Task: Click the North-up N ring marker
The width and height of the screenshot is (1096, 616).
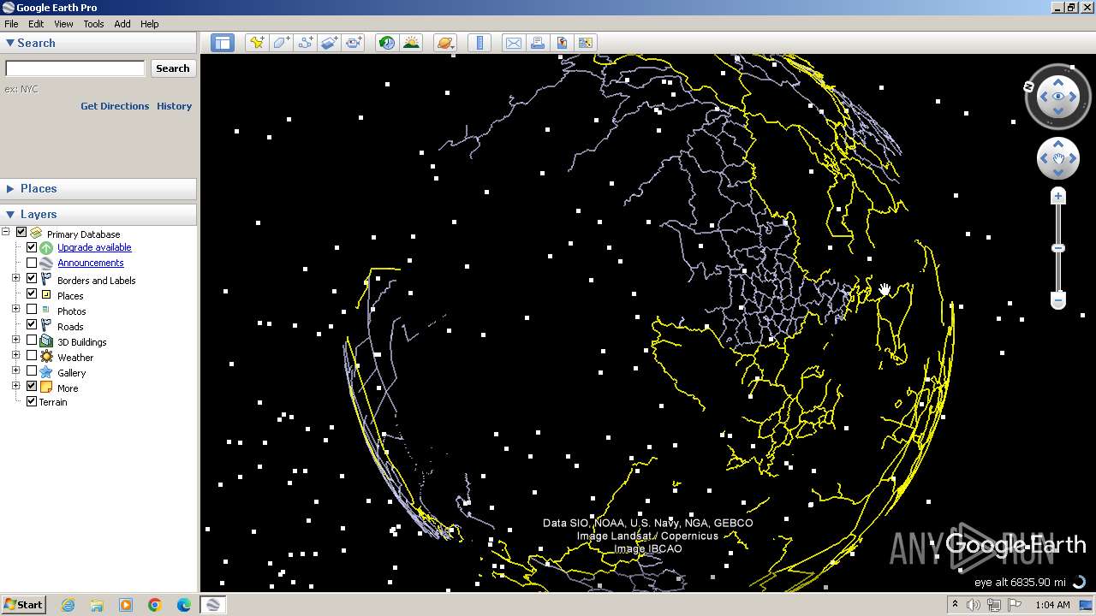Action: [x=1029, y=86]
